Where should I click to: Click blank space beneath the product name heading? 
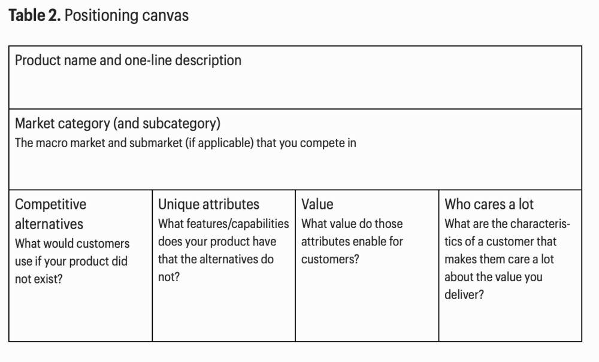294,89
